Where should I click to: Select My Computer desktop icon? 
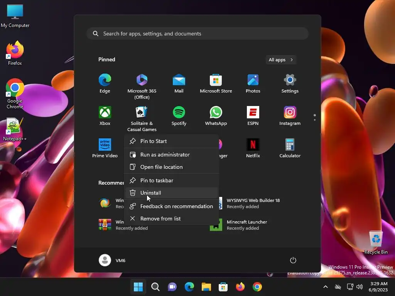15,16
